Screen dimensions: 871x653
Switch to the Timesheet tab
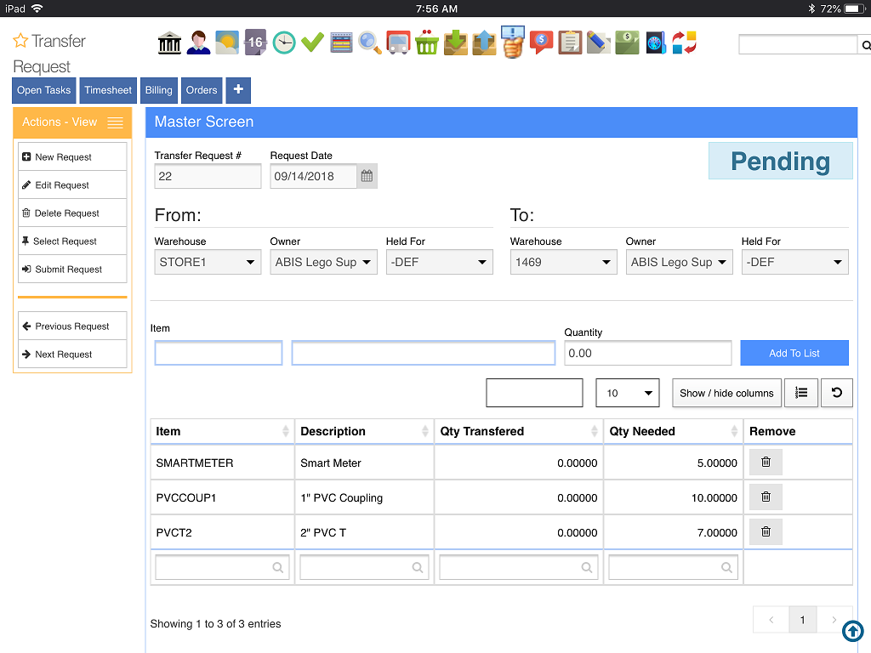point(108,90)
